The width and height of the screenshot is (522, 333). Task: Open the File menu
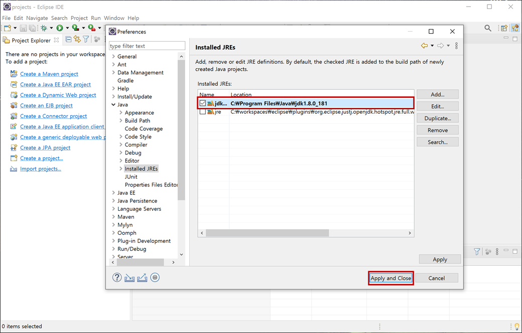click(x=7, y=18)
